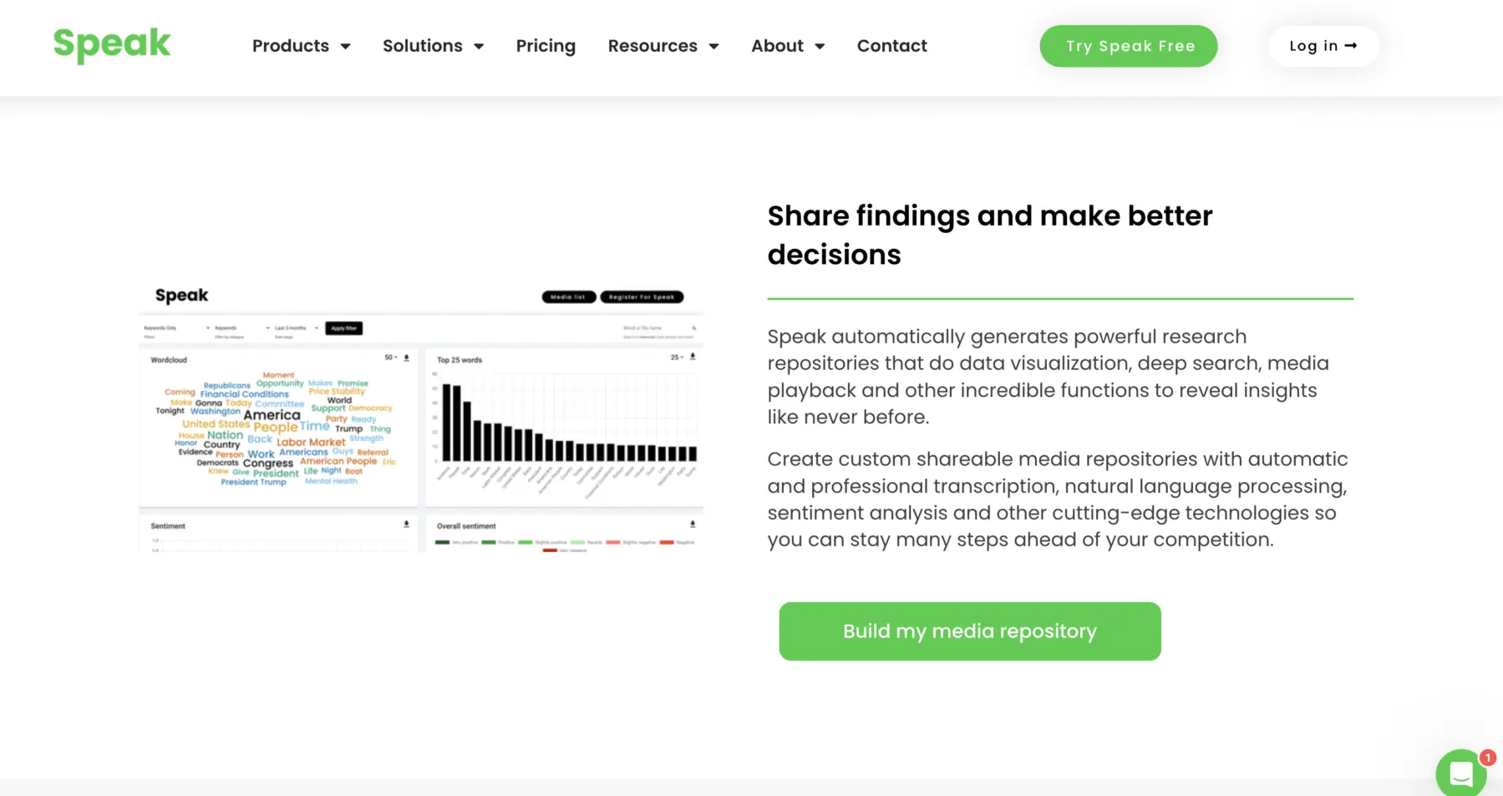
Task: Go to the Pricing page
Action: (x=546, y=46)
